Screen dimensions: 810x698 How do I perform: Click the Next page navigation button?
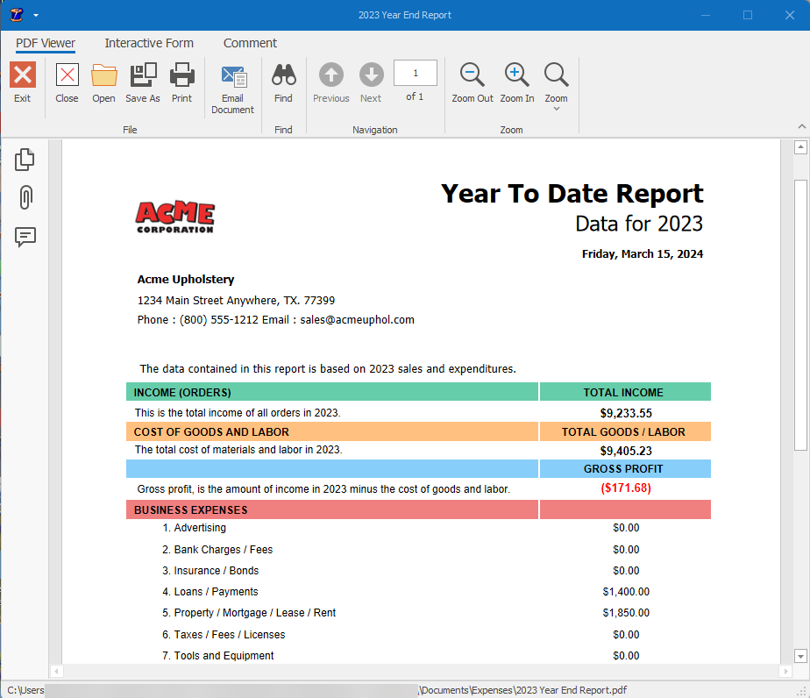pos(371,75)
